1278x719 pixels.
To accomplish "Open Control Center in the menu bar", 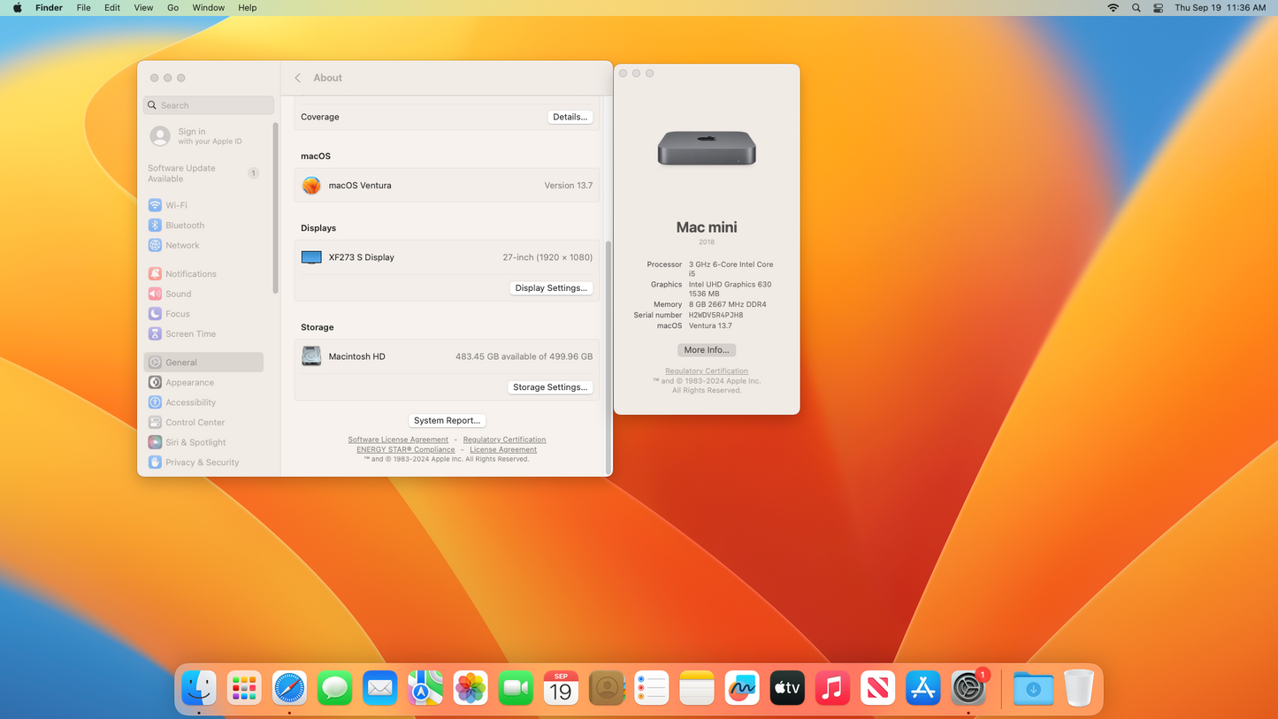I will click(x=1158, y=8).
